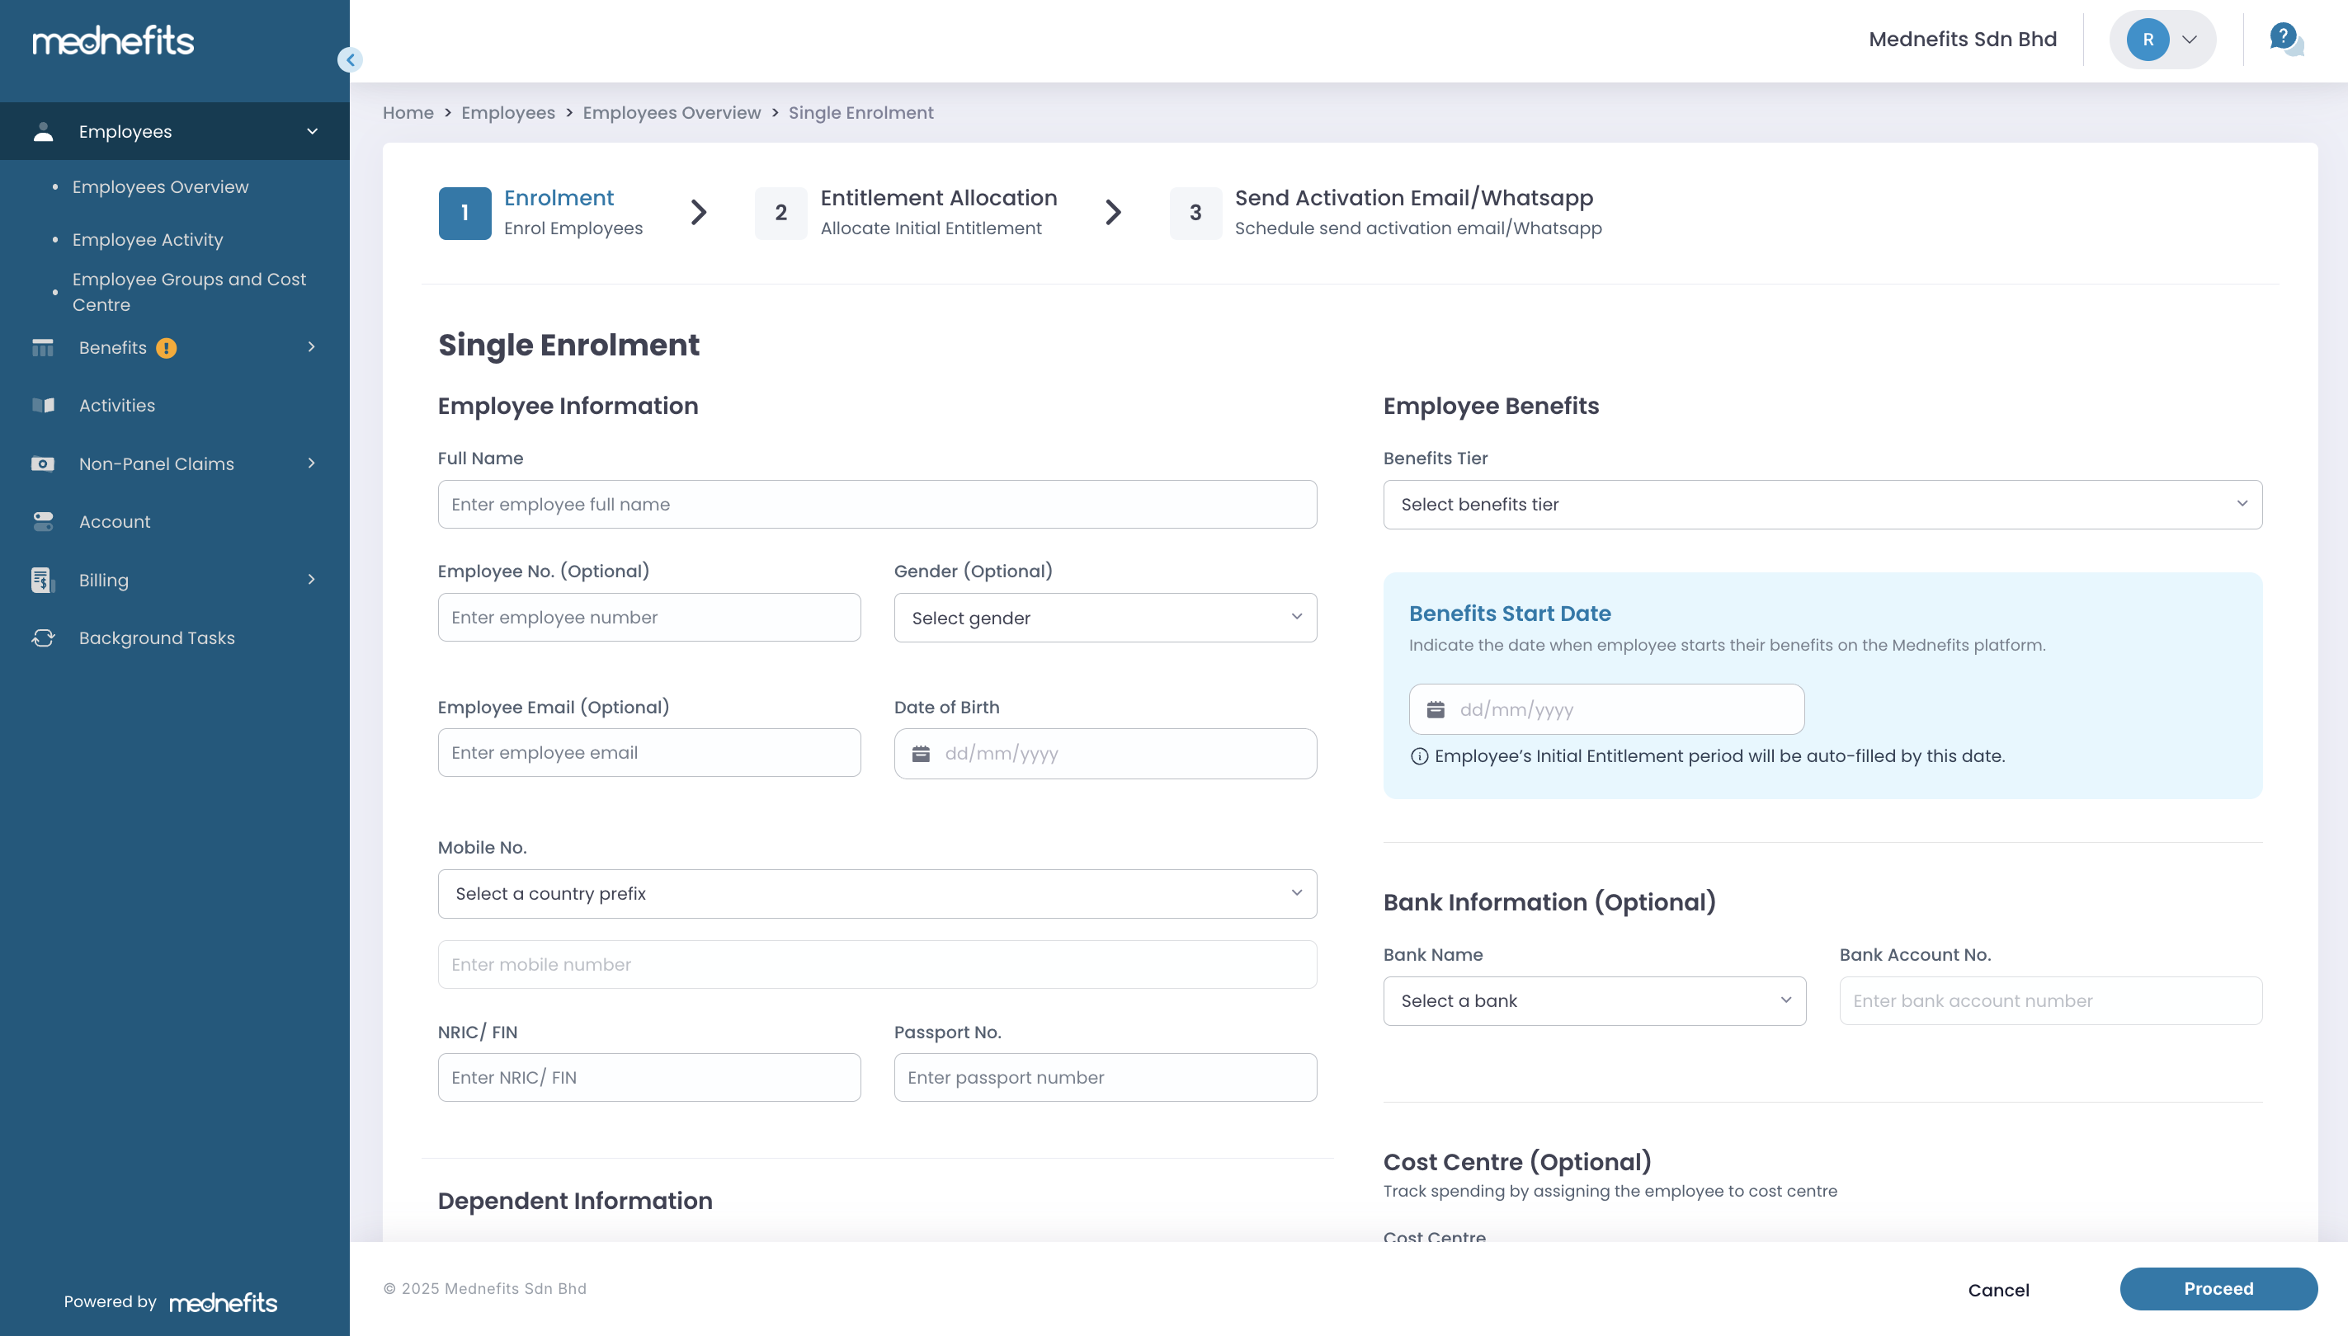Click the Billing sidebar icon
The height and width of the screenshot is (1336, 2348).
(43, 580)
